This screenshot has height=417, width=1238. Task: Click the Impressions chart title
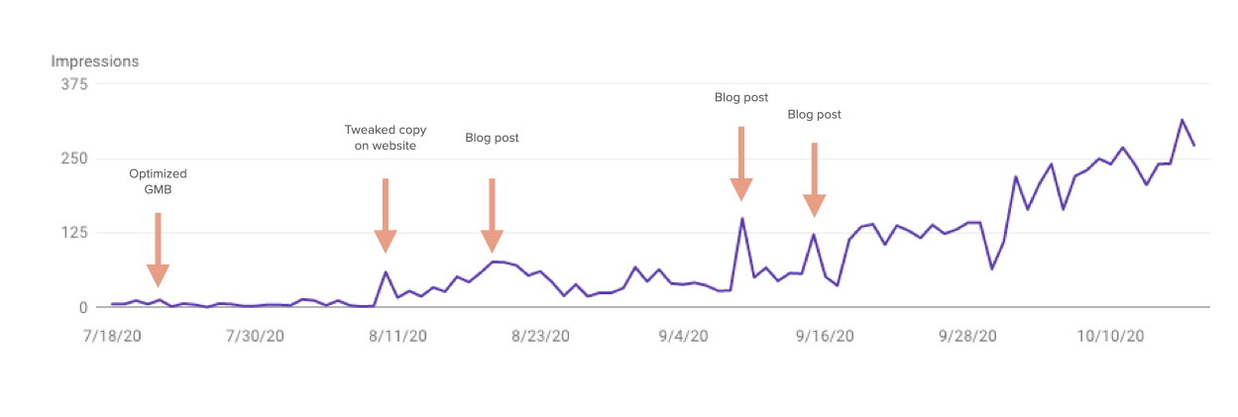pyautogui.click(x=95, y=61)
